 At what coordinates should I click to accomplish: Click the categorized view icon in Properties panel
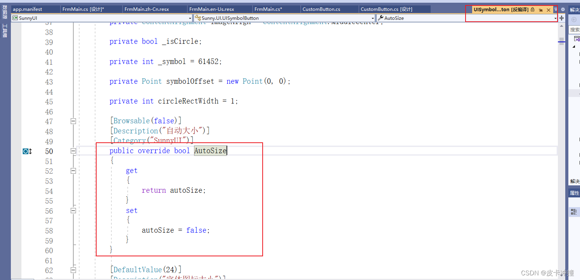click(x=574, y=212)
